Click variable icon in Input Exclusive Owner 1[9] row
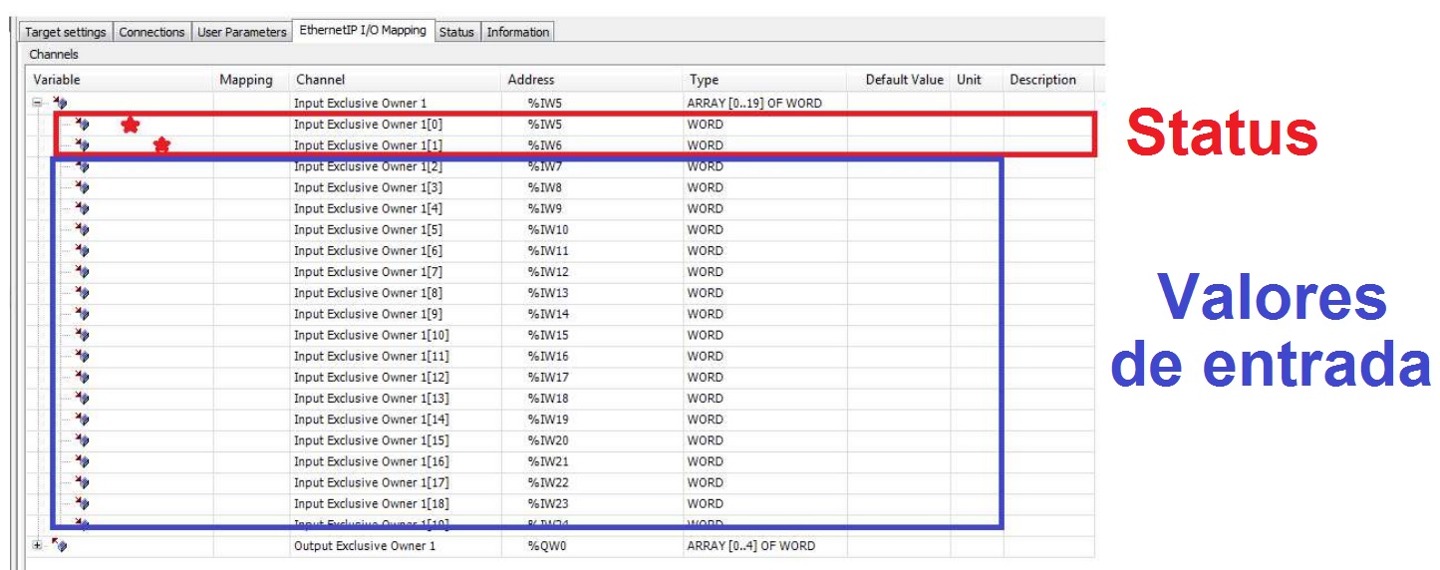This screenshot has width=1440, height=570. (x=82, y=314)
